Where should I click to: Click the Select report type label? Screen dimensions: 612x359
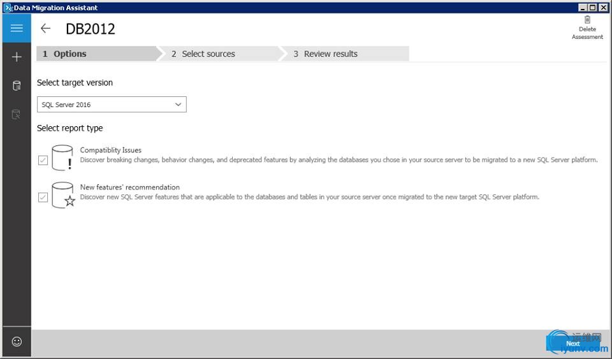(x=70, y=128)
